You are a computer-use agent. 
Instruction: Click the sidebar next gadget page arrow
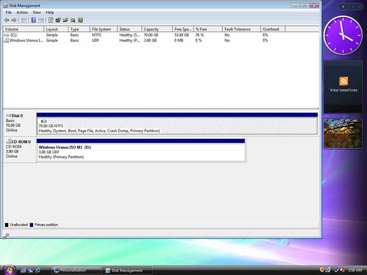pos(359,7)
